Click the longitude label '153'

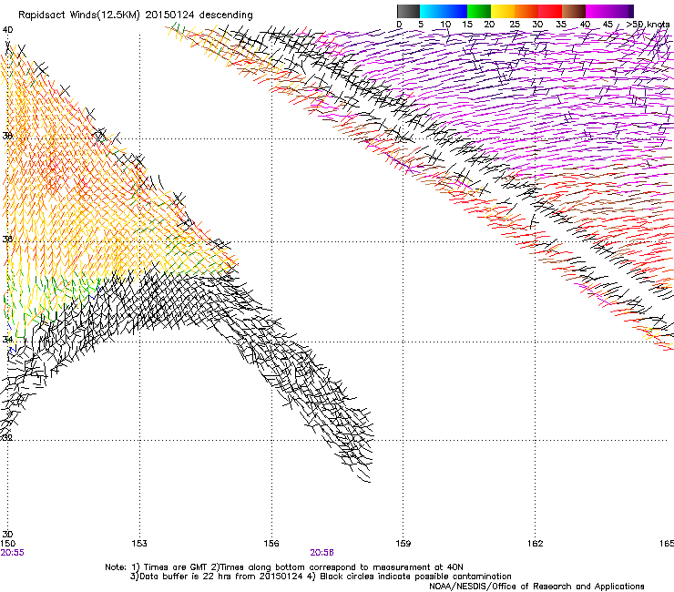139,544
